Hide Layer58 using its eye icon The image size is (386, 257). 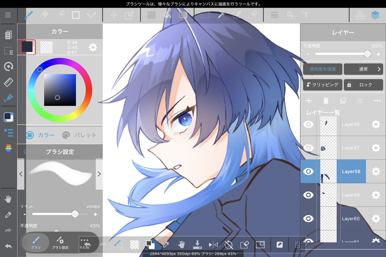(x=308, y=171)
